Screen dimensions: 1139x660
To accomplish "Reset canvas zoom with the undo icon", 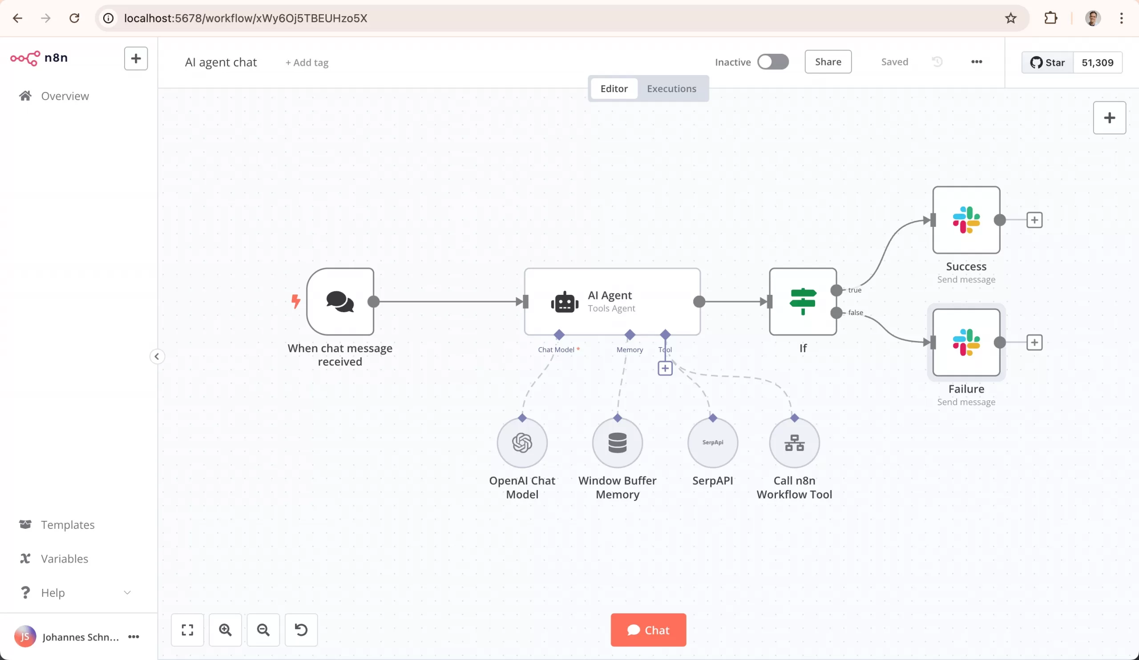I will [301, 630].
